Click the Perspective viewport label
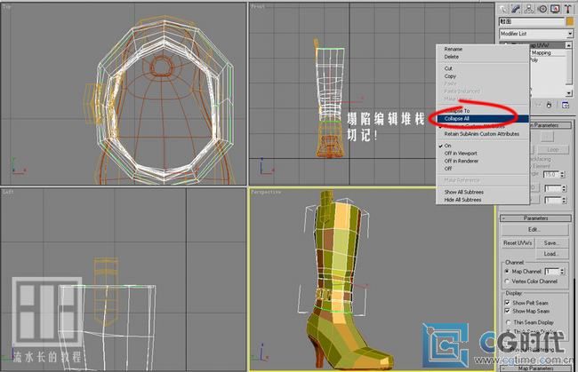This screenshot has height=372, width=578. [266, 192]
